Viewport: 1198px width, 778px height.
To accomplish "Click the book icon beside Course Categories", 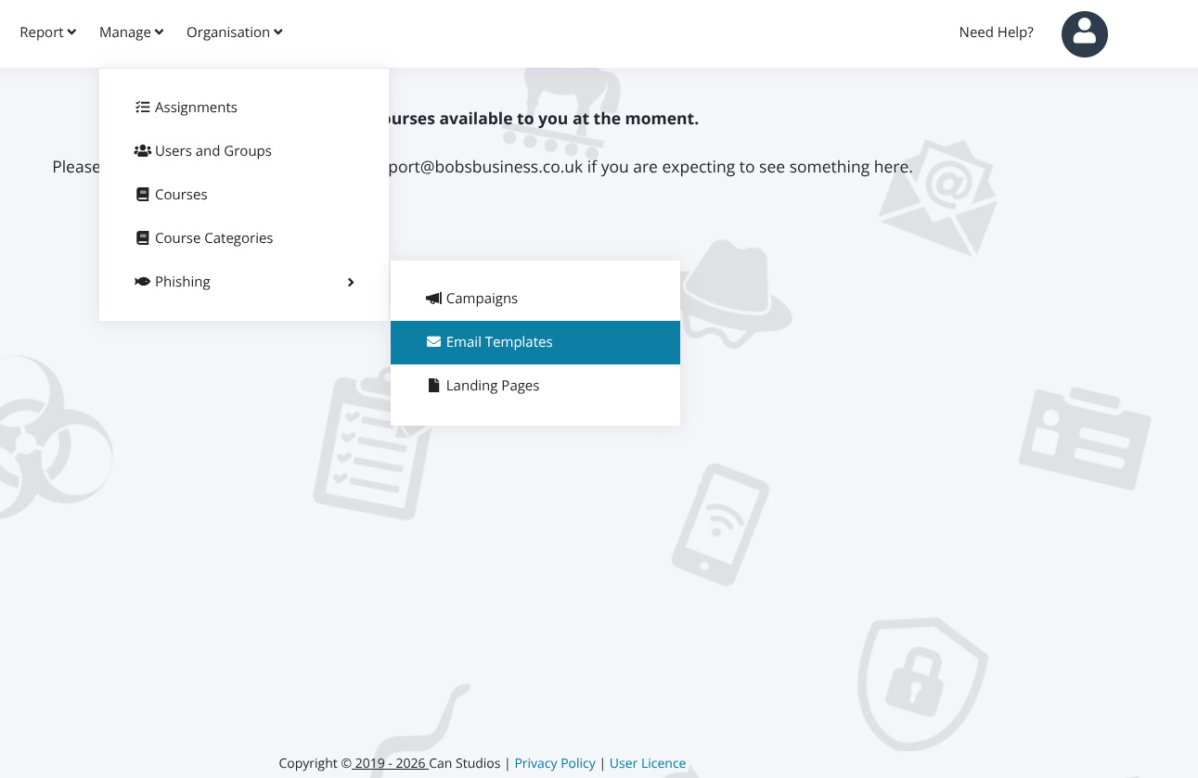I will point(142,238).
